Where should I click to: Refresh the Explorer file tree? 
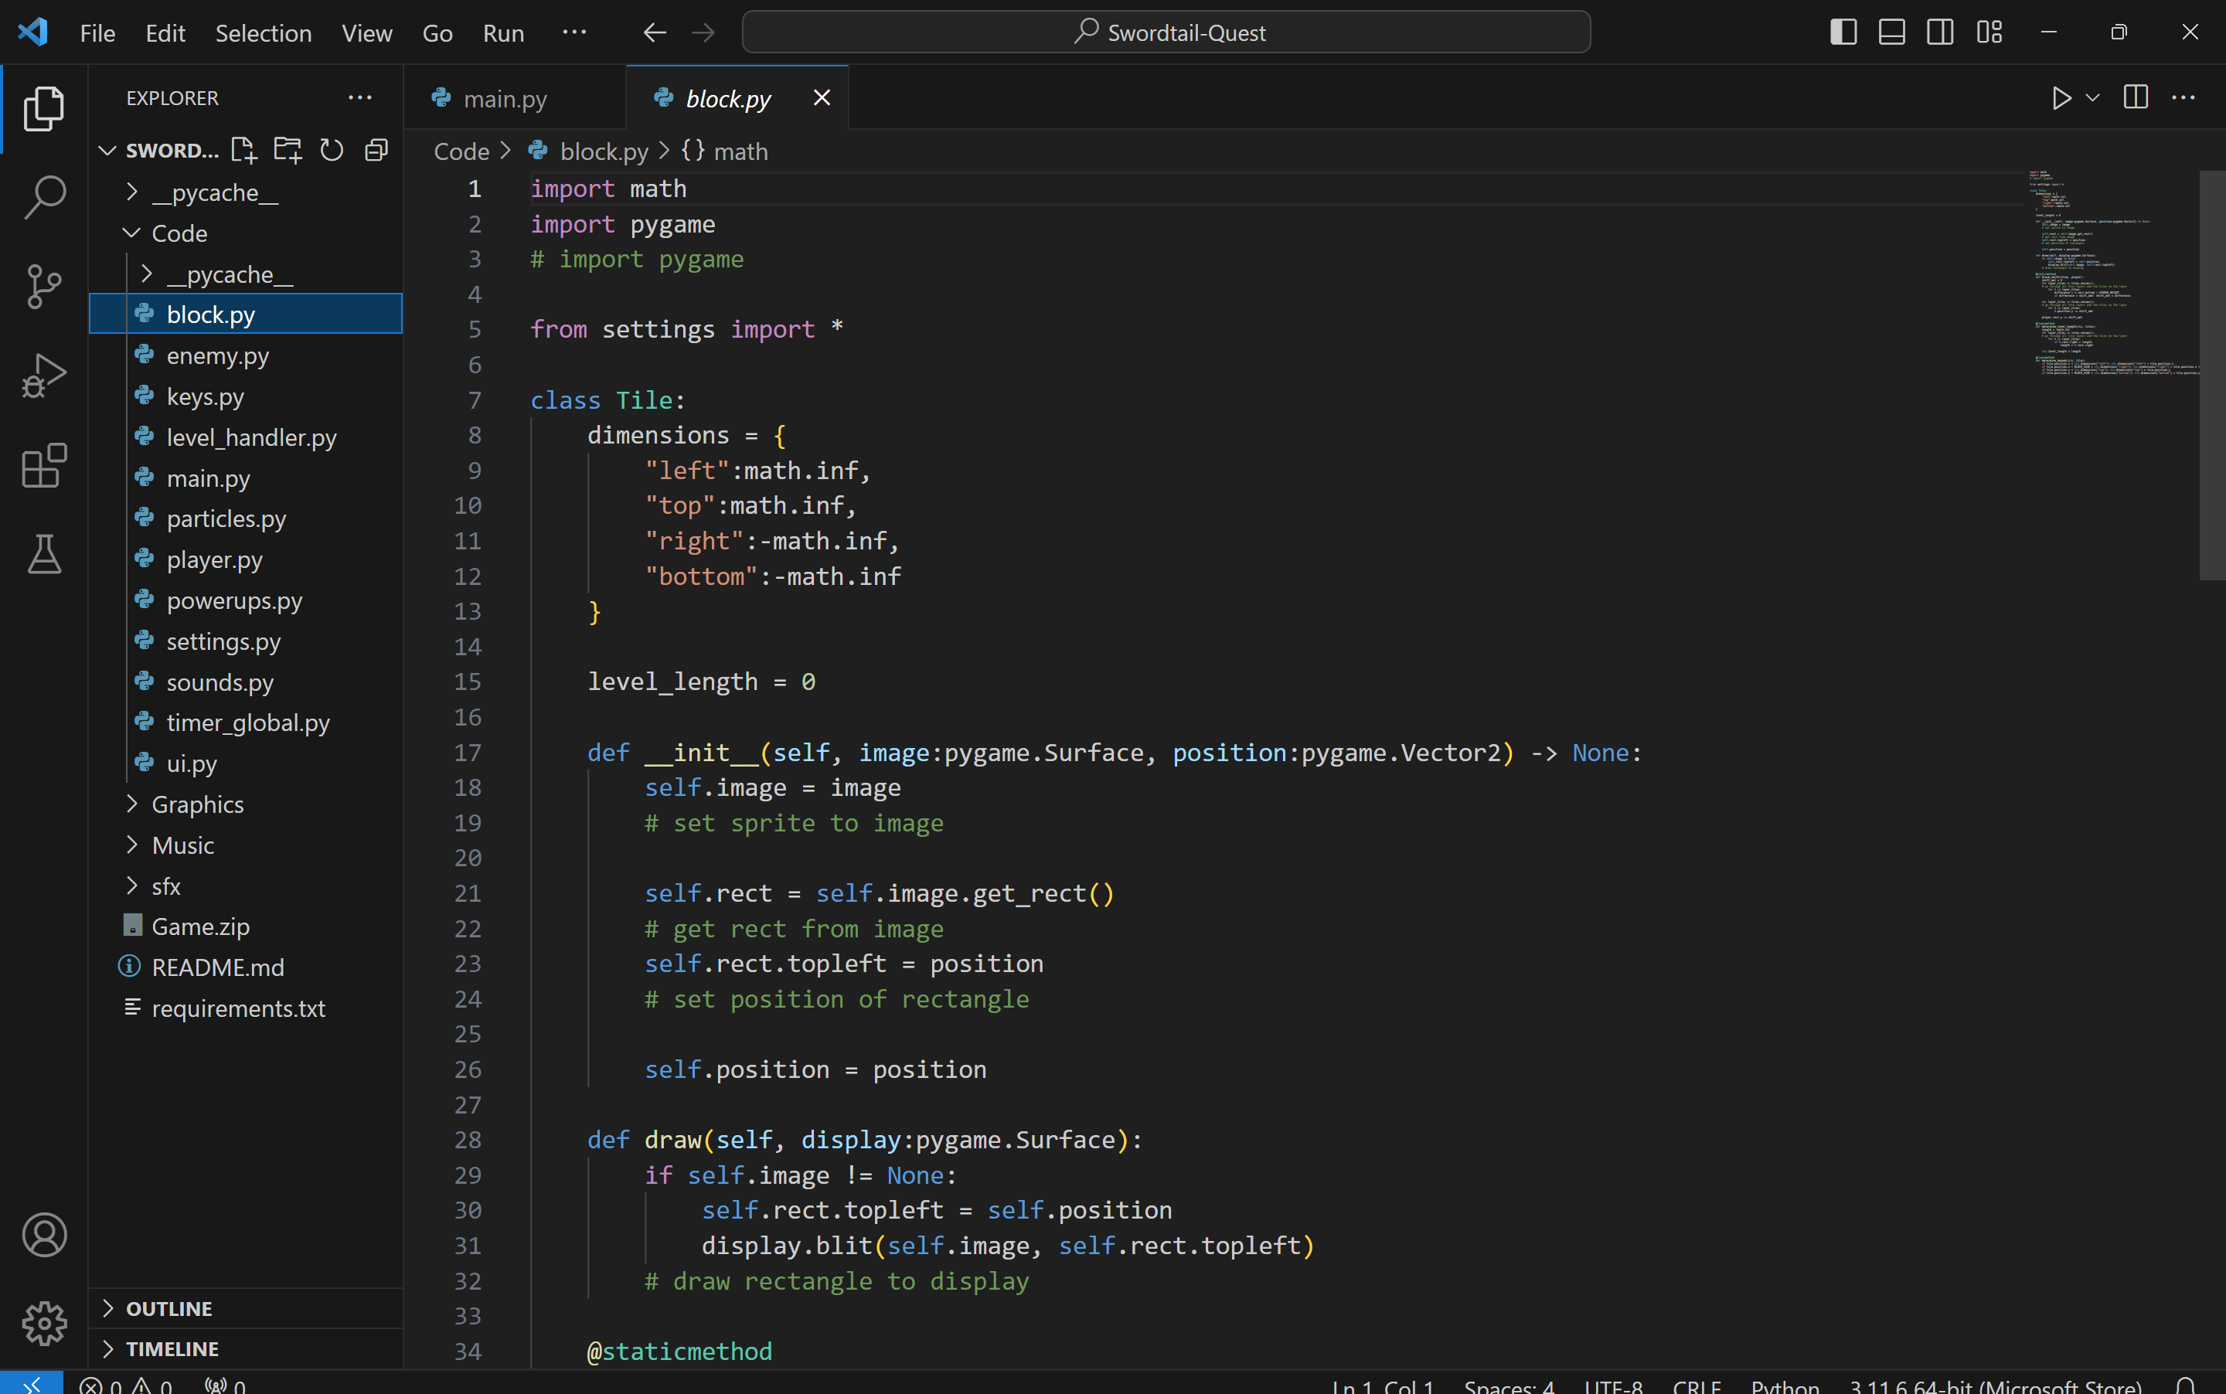pyautogui.click(x=331, y=150)
